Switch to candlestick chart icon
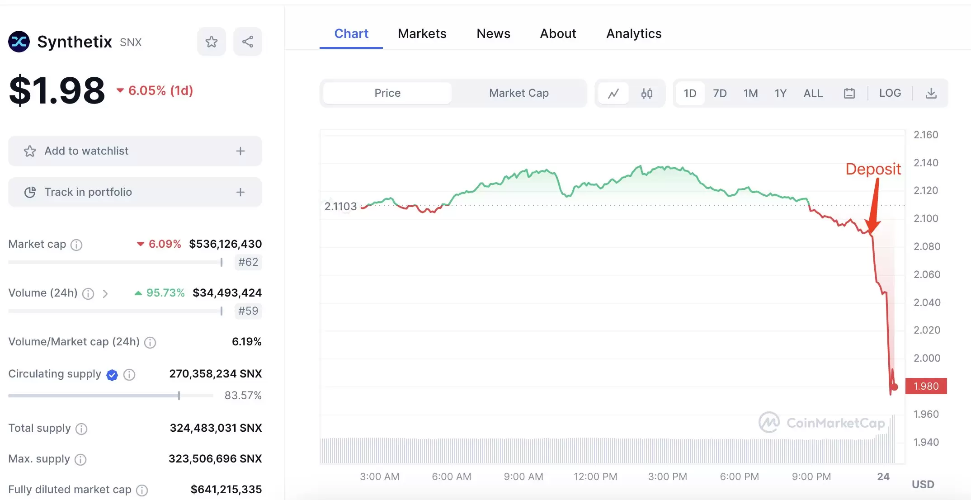The width and height of the screenshot is (971, 500). (x=646, y=94)
